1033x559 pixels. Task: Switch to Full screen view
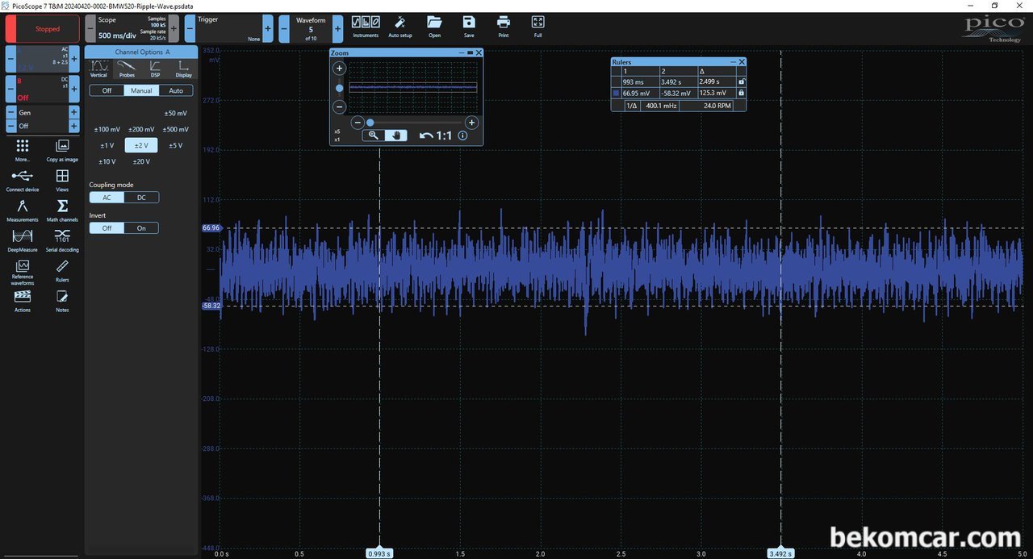pos(538,26)
